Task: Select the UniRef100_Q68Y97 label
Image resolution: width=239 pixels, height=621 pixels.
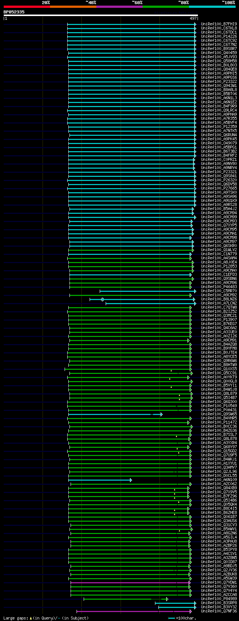Action: coord(219,447)
